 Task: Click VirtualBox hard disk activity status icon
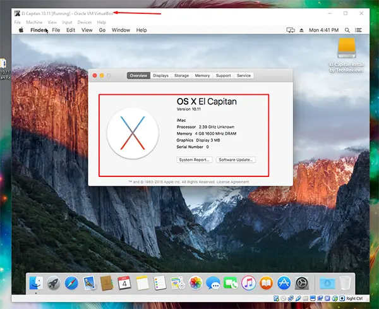tap(276, 298)
